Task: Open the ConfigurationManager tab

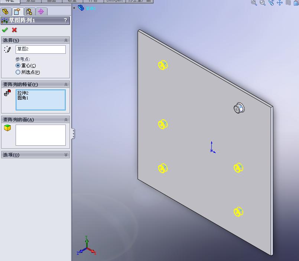Action: (x=29, y=11)
